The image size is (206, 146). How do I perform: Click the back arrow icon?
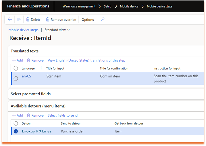[10, 20]
